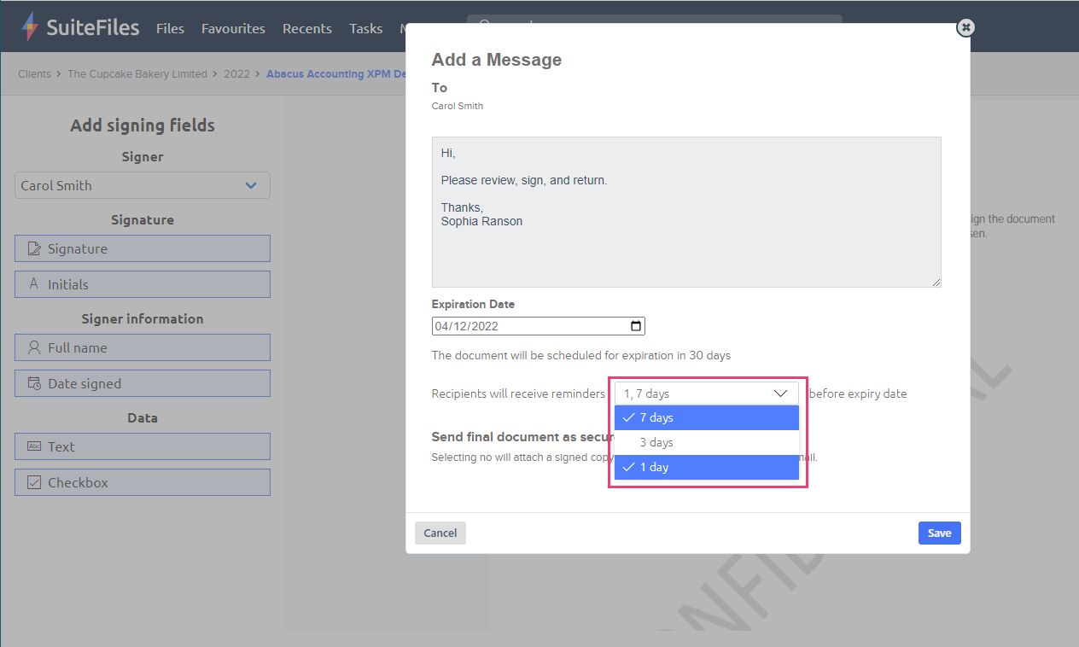Click the SuiteFiles logo icon

pyautogui.click(x=30, y=27)
